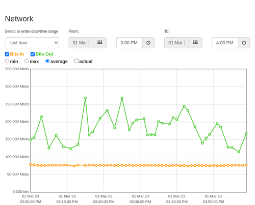Click the '03:10:00 PM' time axis label
255x205 pixels.
point(67,202)
